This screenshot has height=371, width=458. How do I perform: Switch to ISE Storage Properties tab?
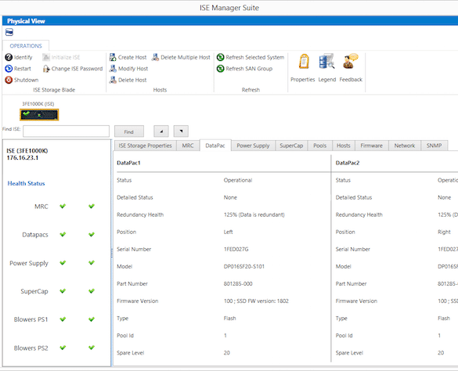145,146
